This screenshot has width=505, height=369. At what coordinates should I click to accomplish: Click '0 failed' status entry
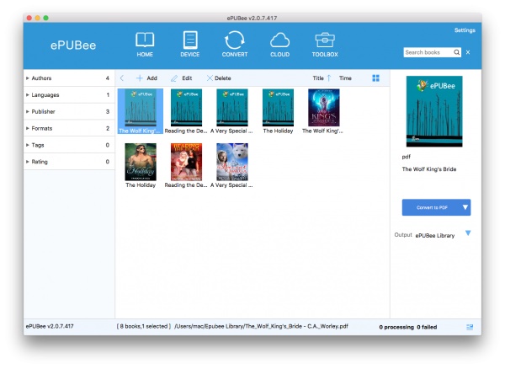pos(427,327)
